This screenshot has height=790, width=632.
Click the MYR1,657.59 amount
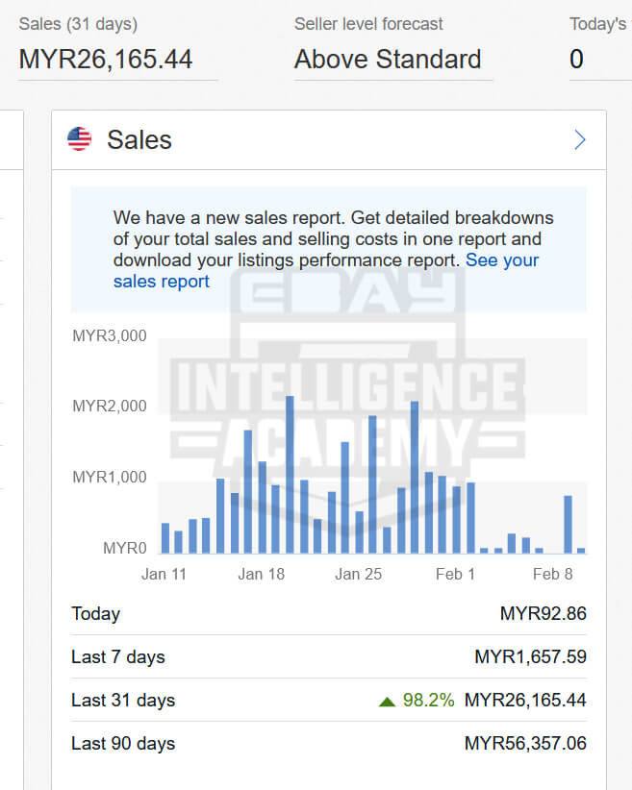(x=530, y=657)
